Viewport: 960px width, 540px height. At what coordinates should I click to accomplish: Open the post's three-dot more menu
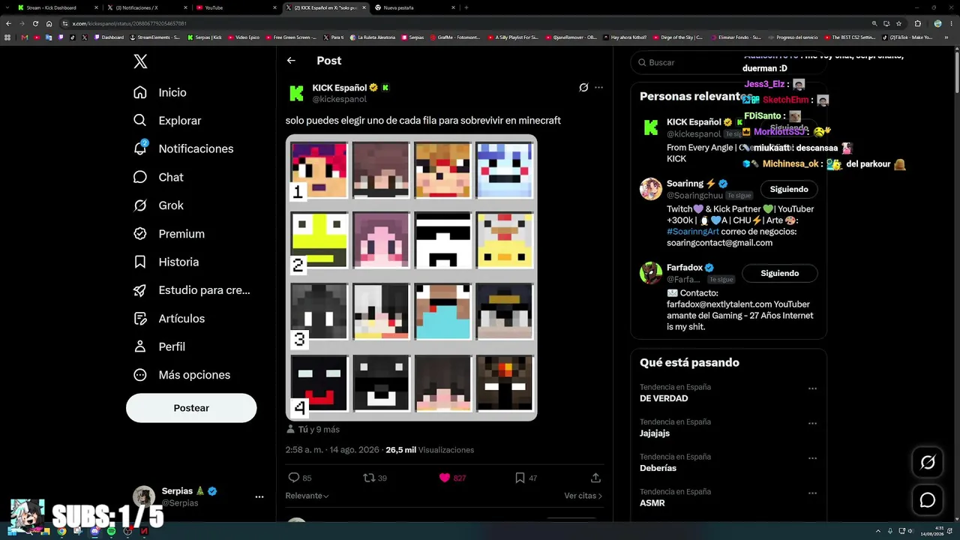pyautogui.click(x=598, y=88)
